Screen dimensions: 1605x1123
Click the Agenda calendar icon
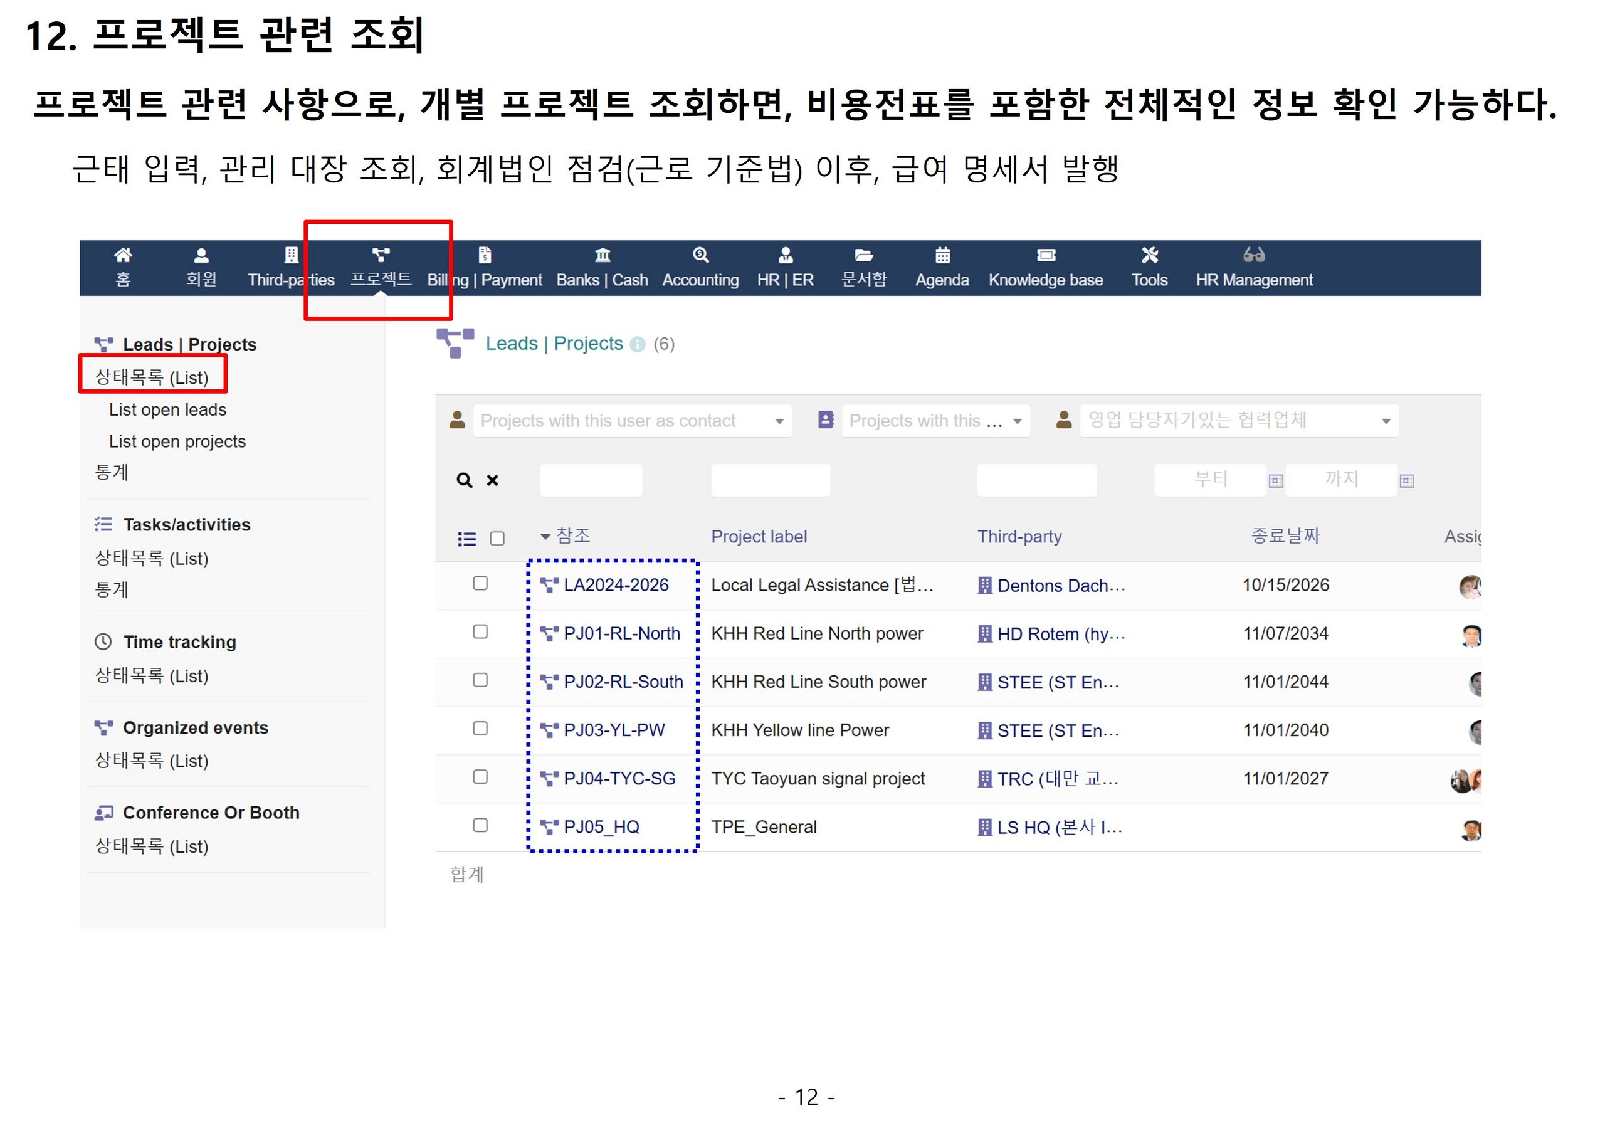coord(942,255)
